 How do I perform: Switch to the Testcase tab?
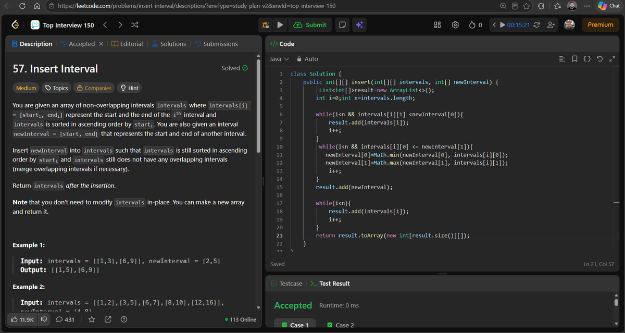(x=286, y=283)
